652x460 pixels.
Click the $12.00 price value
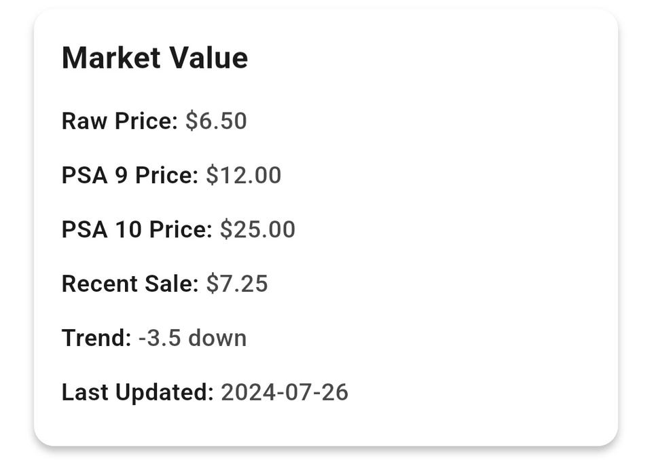[x=243, y=176]
